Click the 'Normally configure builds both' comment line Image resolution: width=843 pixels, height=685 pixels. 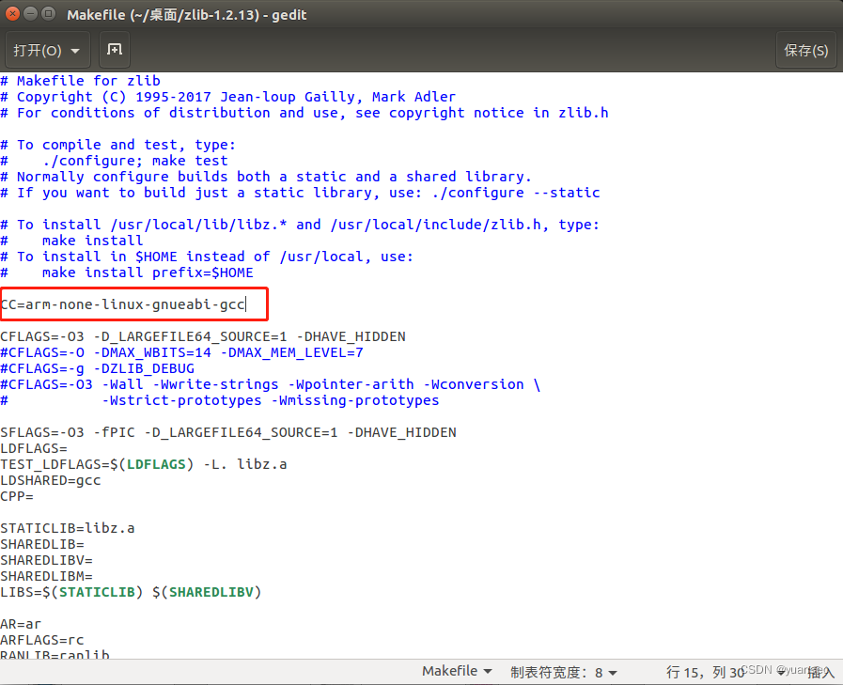coord(266,177)
